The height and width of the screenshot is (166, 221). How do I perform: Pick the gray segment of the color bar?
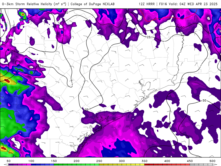(201, 165)
